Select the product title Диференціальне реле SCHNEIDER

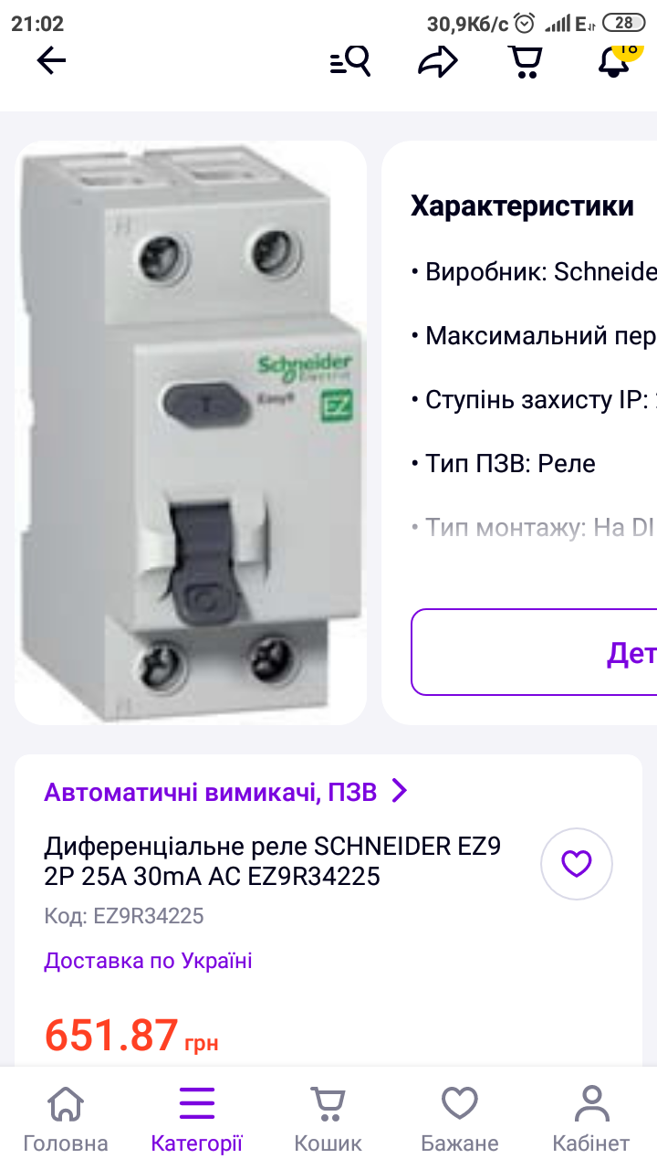tap(273, 861)
